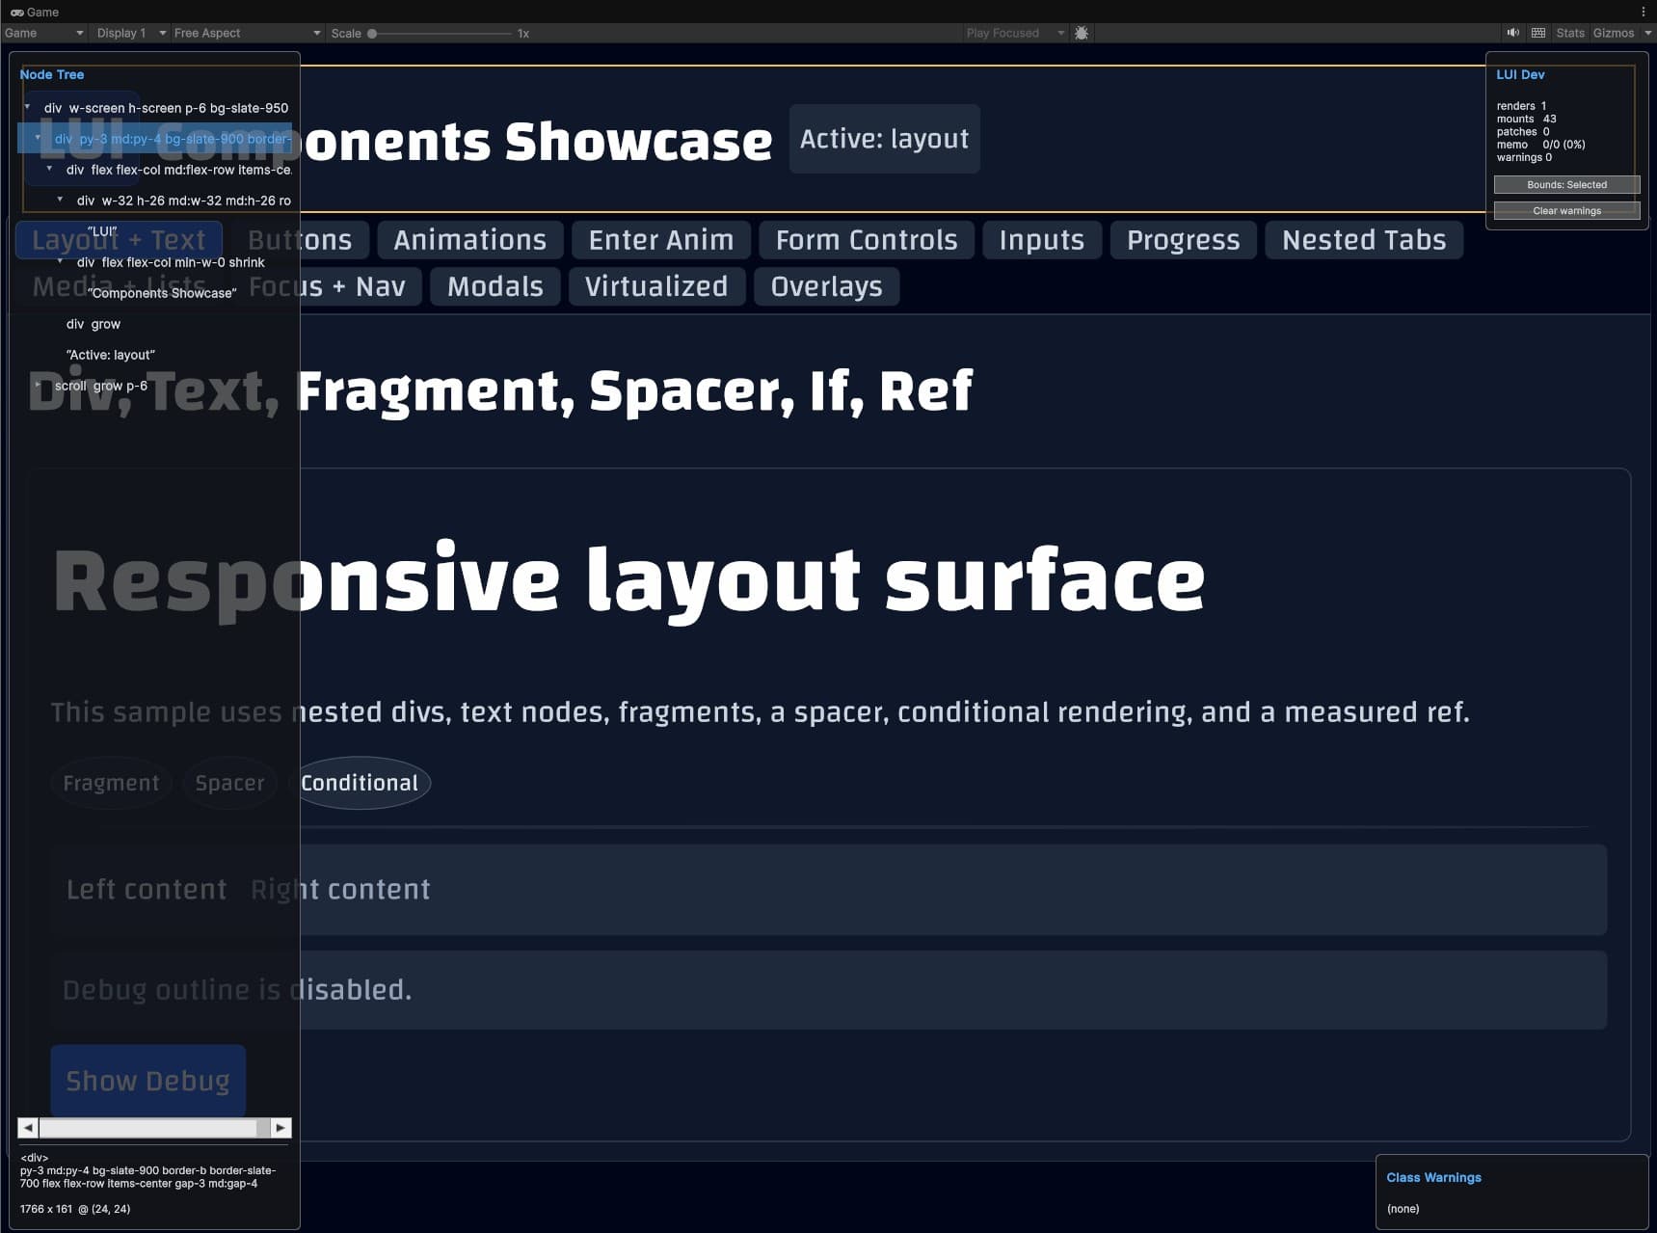Click the Fragment pill
The height and width of the screenshot is (1233, 1657).
111,783
